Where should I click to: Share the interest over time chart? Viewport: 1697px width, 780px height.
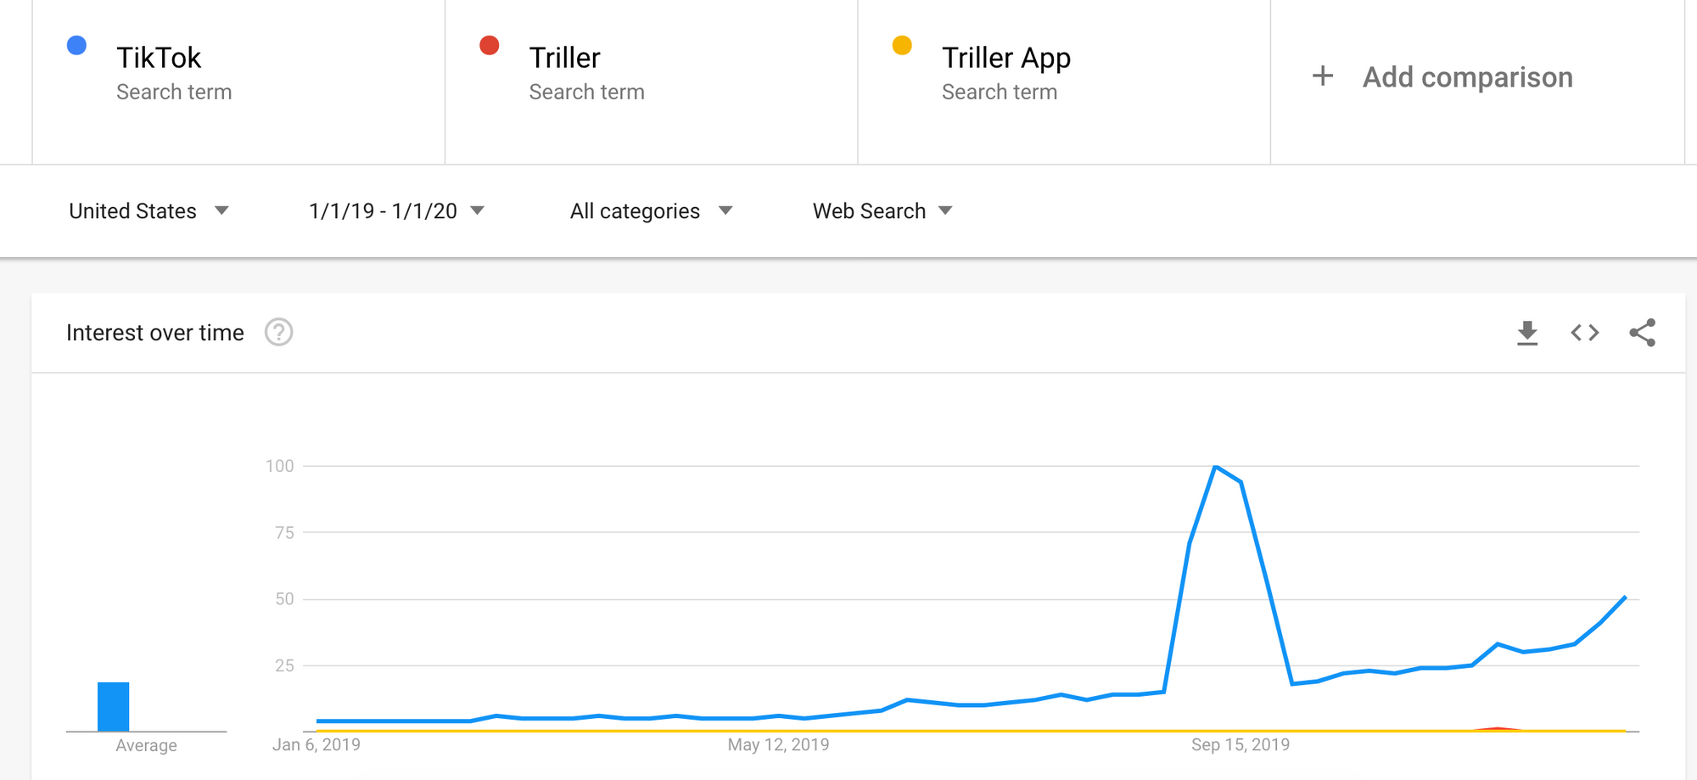tap(1642, 333)
